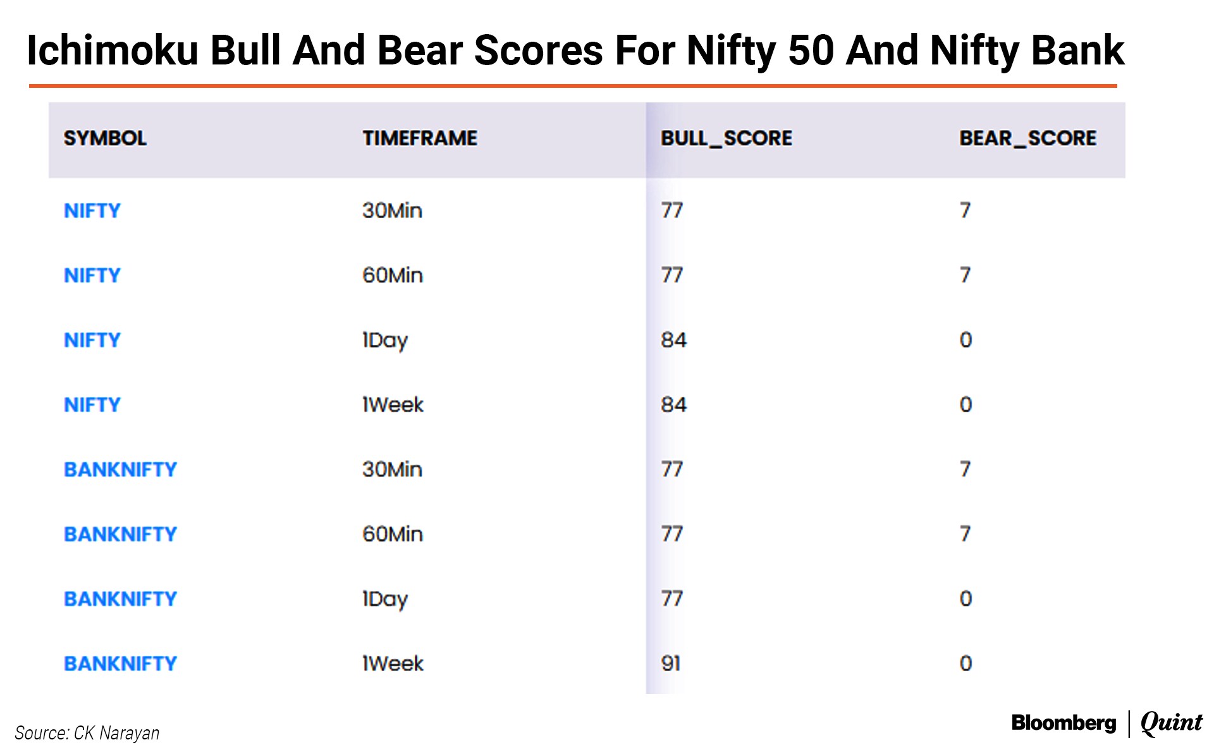This screenshot has height=747, width=1214.
Task: Sort by the TIMEFRAME column header
Action: [420, 138]
